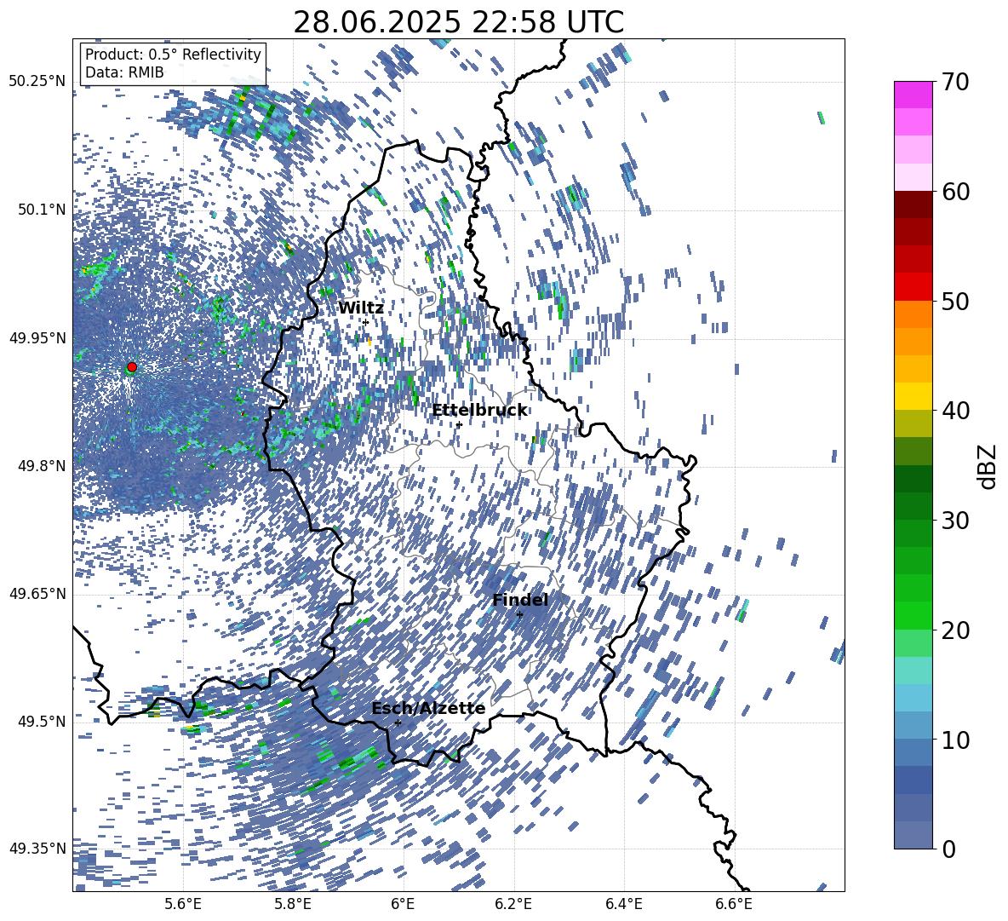1008x921 pixels.
Task: Click the cross marker at Esch/Alzette
Action: [x=398, y=722]
